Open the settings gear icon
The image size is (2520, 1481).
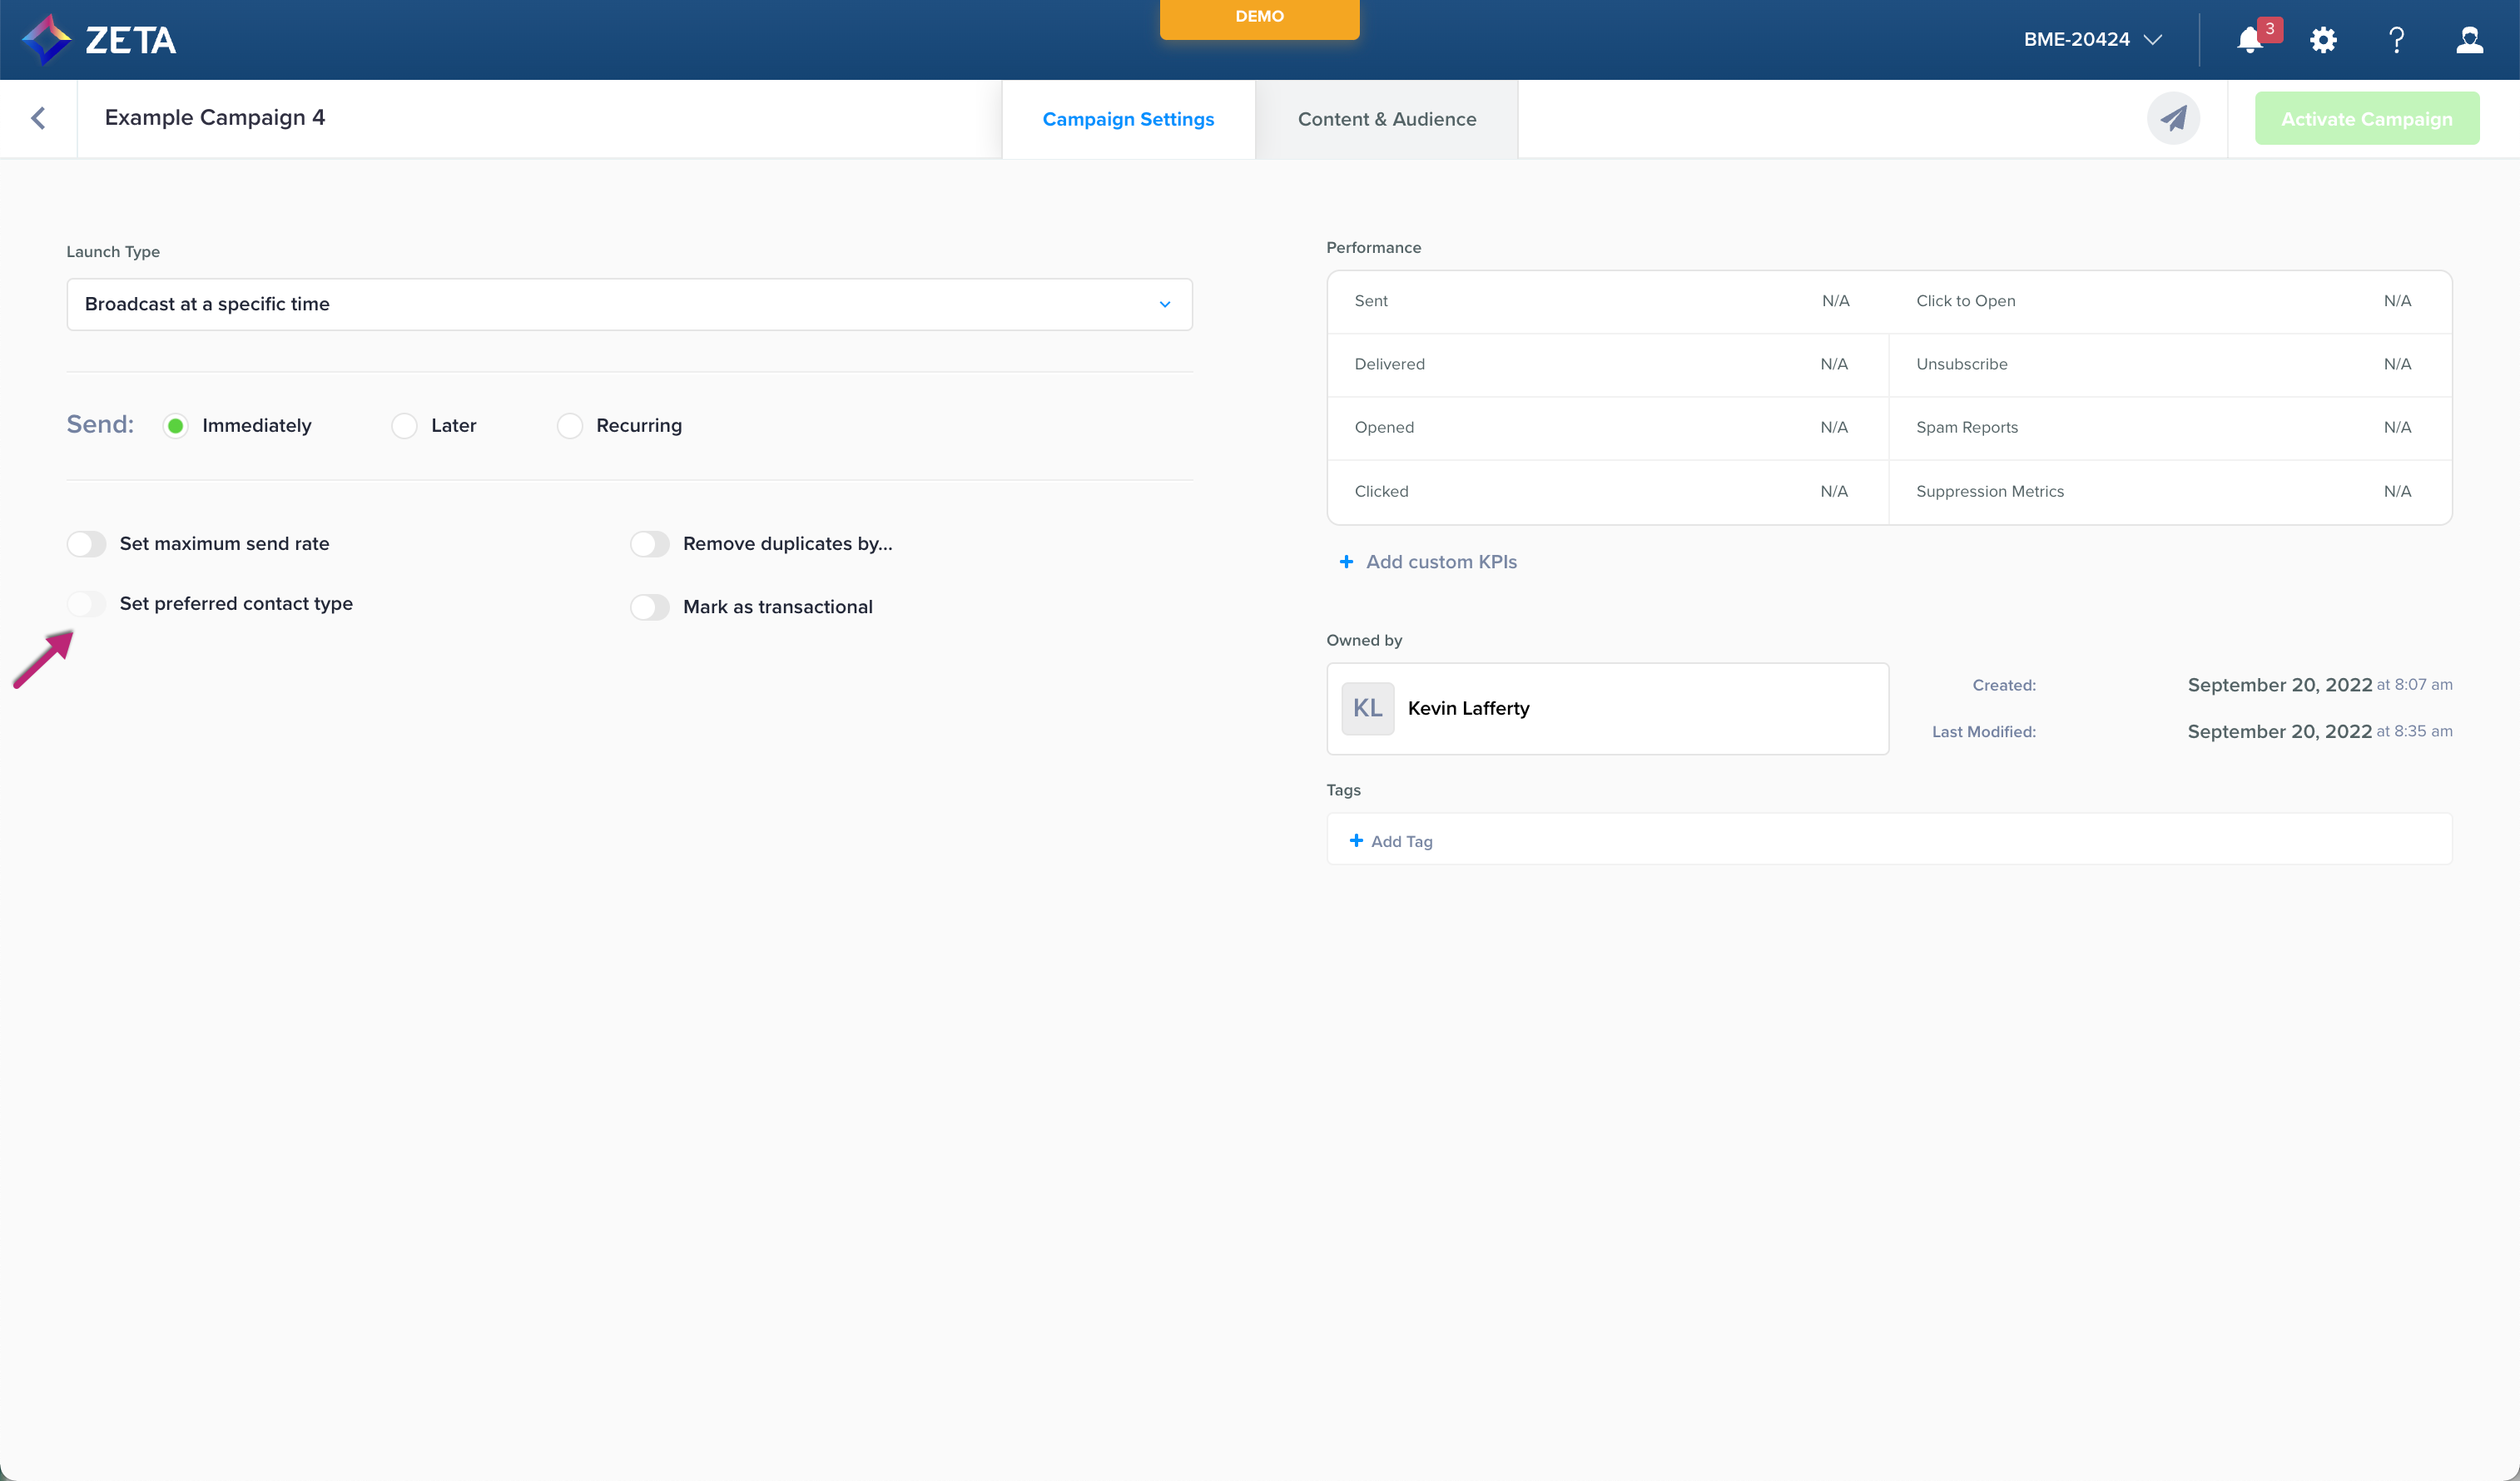point(2323,40)
